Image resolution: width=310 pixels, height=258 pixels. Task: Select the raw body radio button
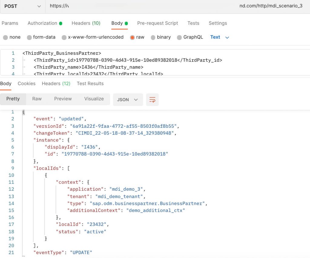point(132,37)
